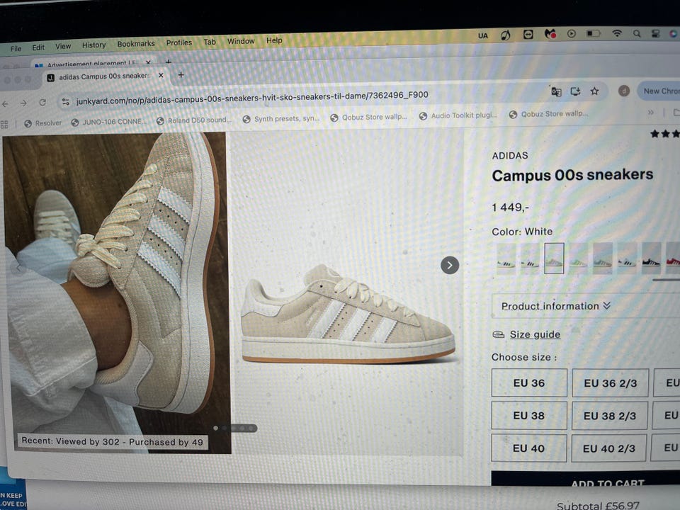This screenshot has height=510, width=680.
Task: Open the Wi-Fi status menu
Action: tap(616, 33)
